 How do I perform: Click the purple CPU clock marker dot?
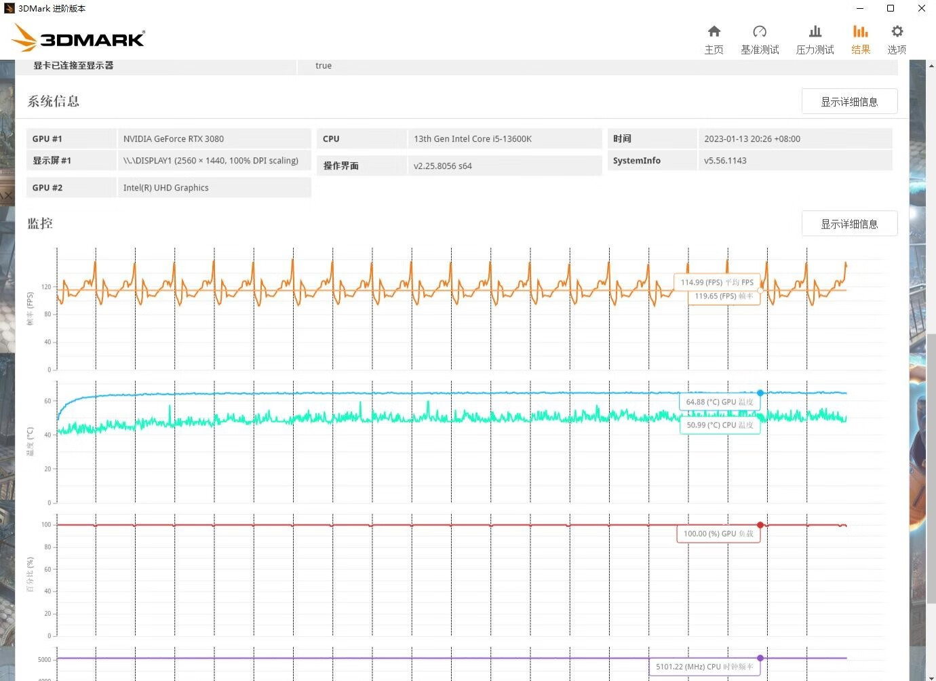pyautogui.click(x=760, y=658)
